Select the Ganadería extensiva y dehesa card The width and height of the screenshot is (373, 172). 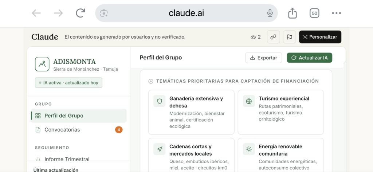click(191, 112)
